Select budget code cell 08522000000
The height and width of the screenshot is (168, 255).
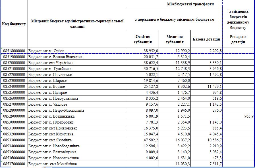click(x=14, y=75)
